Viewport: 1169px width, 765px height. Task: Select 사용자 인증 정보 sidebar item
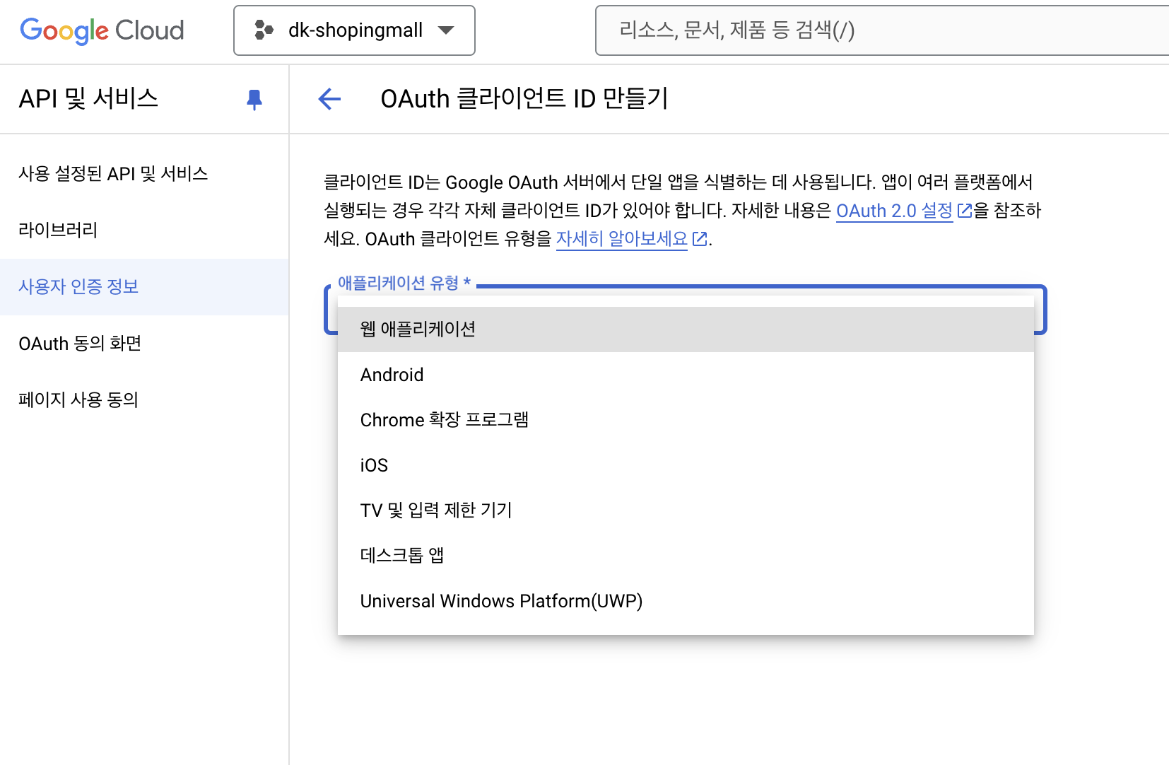144,287
